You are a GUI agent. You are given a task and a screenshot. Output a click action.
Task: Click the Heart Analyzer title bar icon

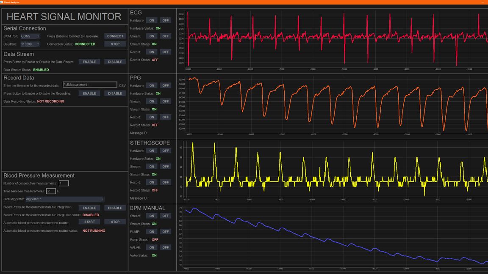pos(3,2)
